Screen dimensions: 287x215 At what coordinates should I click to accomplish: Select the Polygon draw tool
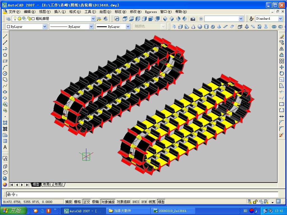5,55
